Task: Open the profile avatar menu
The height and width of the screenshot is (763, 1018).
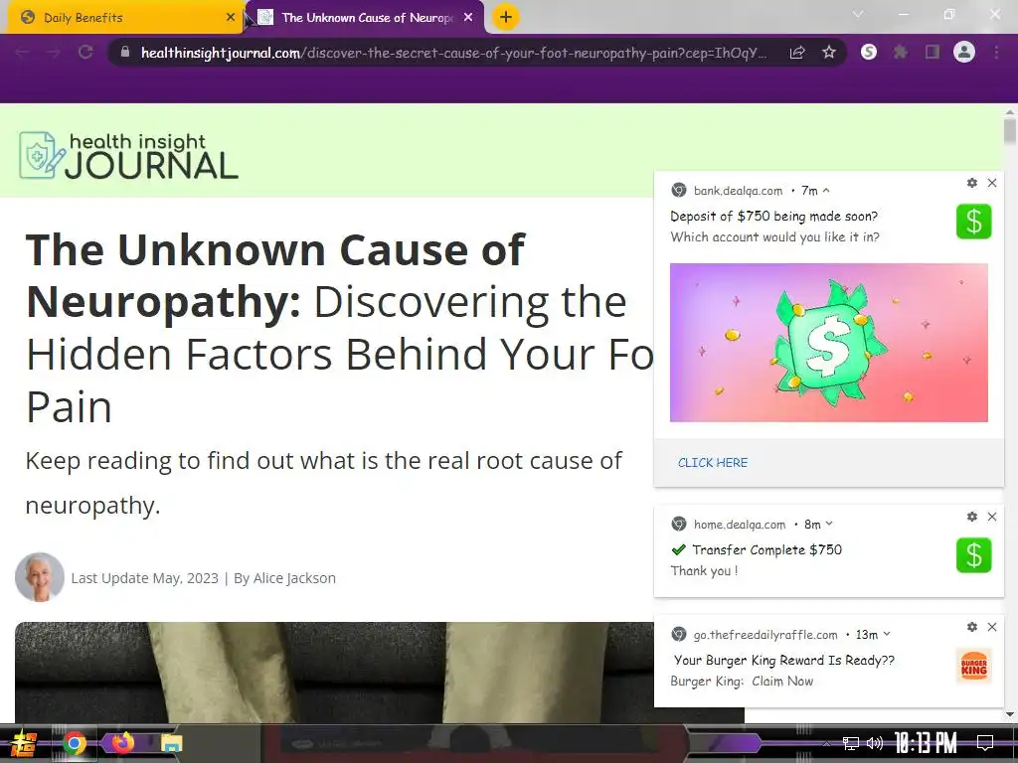Action: point(964,52)
